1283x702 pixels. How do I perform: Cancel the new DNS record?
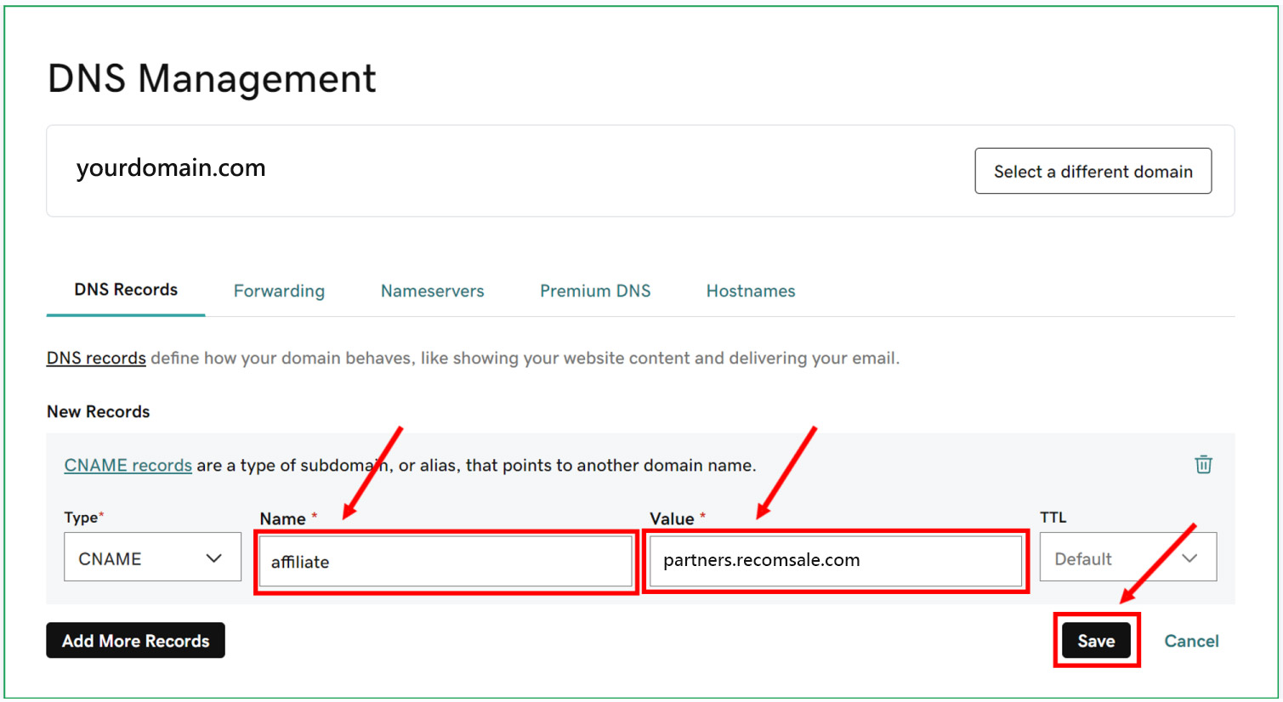coord(1191,641)
